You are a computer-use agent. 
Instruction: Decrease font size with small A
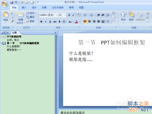73,15
